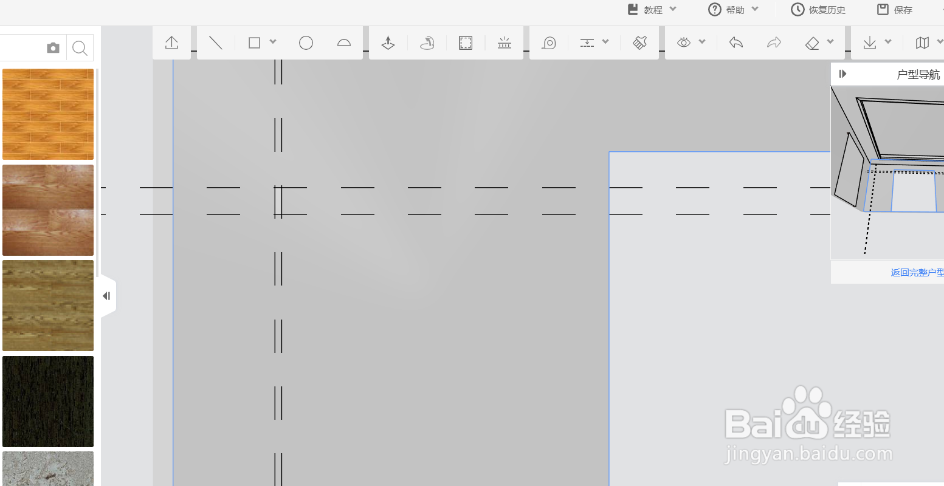
Task: Open the rectangle tool dropdown arrow
Action: [x=273, y=42]
